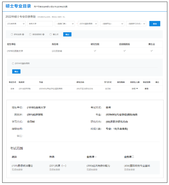Click the checkmark under 研究生院 column

pyautogui.click(x=95, y=51)
